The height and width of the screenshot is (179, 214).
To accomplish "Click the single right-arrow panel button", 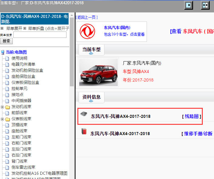I will tap(189, 5).
